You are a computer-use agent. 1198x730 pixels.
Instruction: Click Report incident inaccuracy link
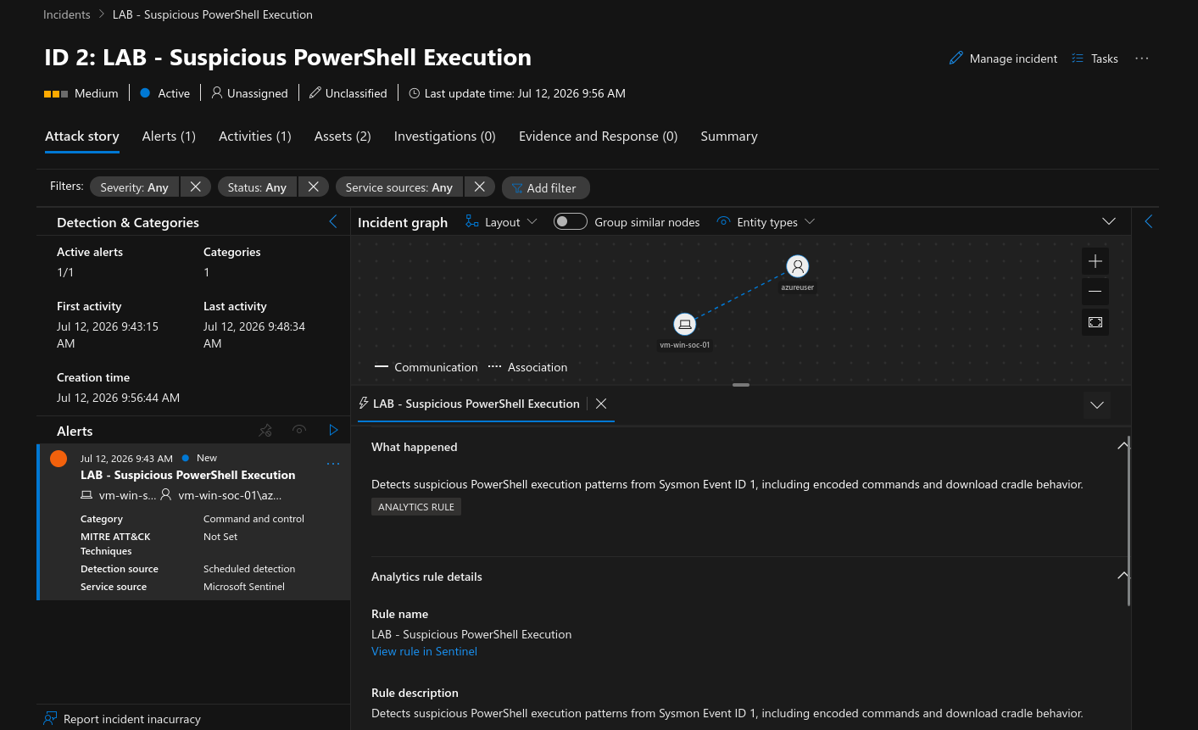click(x=132, y=719)
